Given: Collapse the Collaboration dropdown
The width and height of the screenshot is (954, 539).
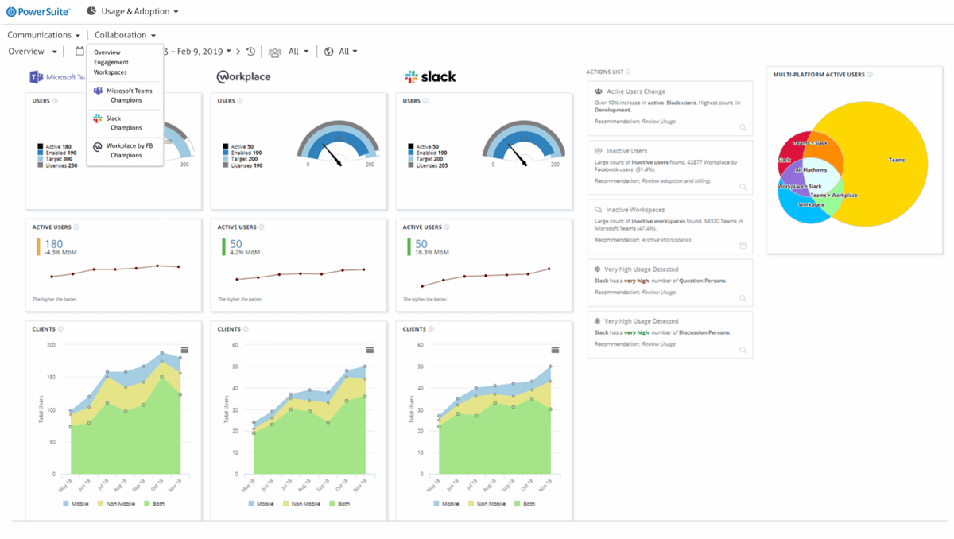Looking at the screenshot, I should (125, 35).
